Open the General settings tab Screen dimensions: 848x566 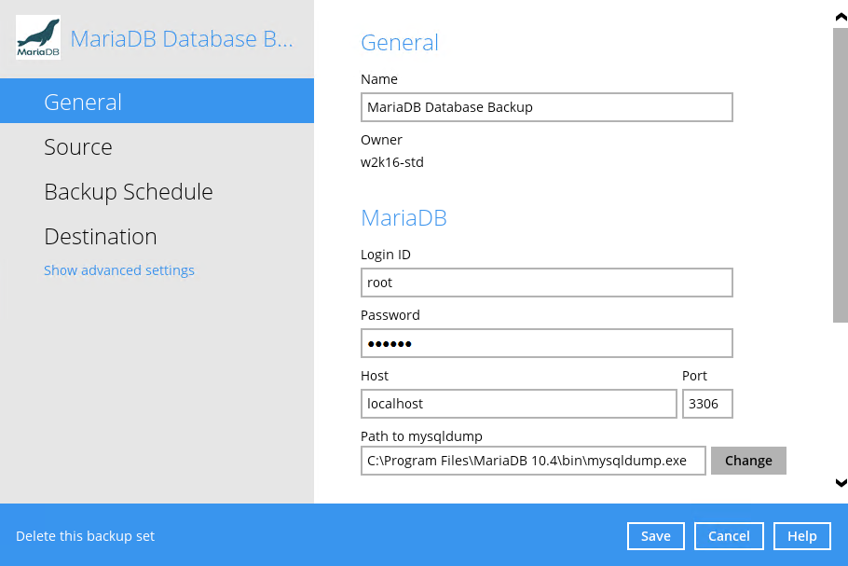pos(157,102)
